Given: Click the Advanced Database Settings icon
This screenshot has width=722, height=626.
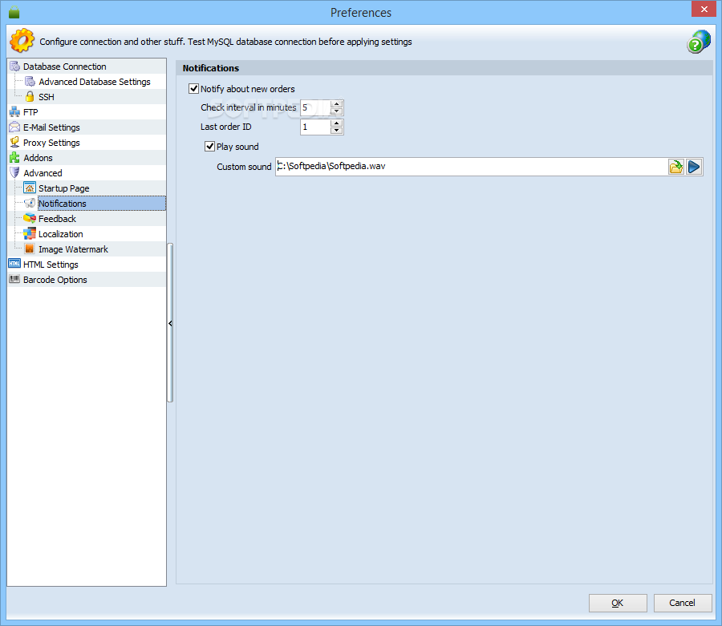Looking at the screenshot, I should pyautogui.click(x=30, y=82).
